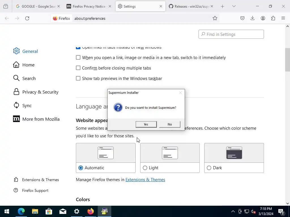This screenshot has width=290, height=217.
Task: Open Search settings category
Action: pyautogui.click(x=24, y=78)
